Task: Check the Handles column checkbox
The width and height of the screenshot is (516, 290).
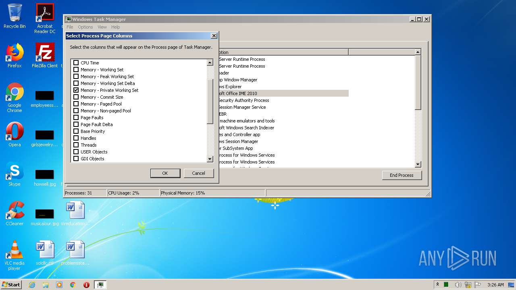Action: click(76, 138)
